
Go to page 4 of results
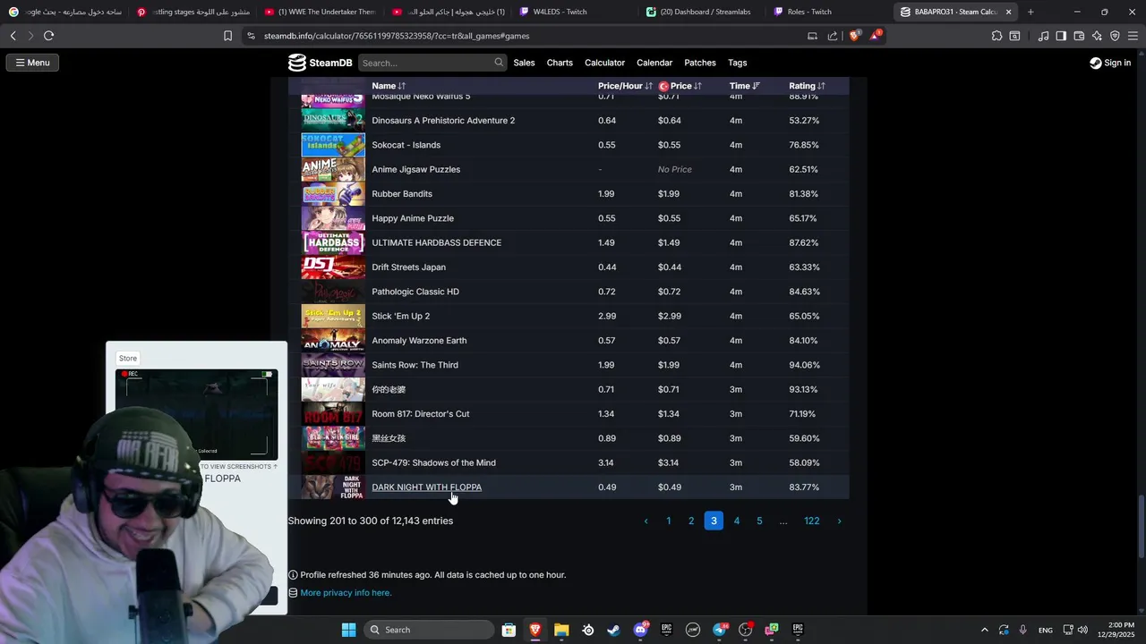coord(737,521)
